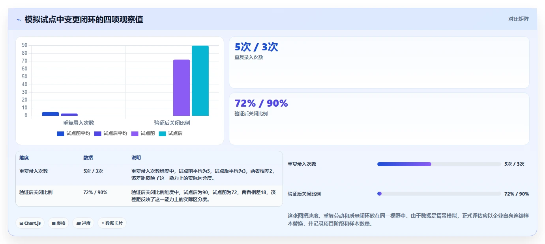Open the 5次 / 3次 data card
Image resolution: width=545 pixels, height=244 pixels.
379,63
